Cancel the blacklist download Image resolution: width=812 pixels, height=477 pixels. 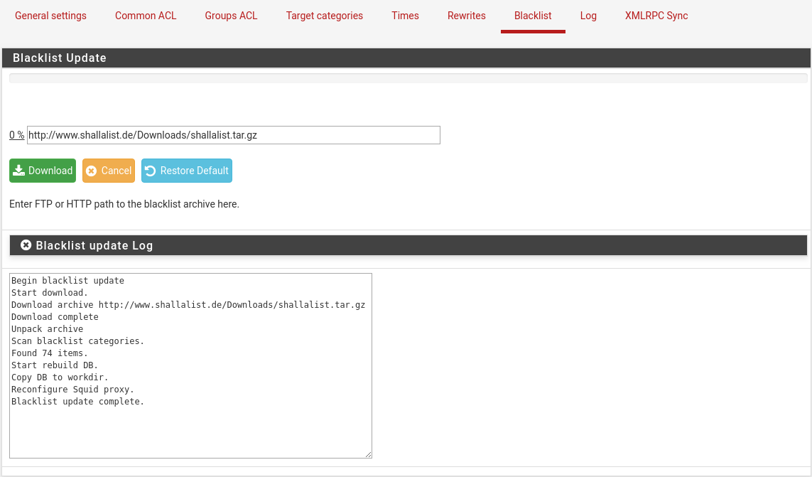[x=109, y=171]
